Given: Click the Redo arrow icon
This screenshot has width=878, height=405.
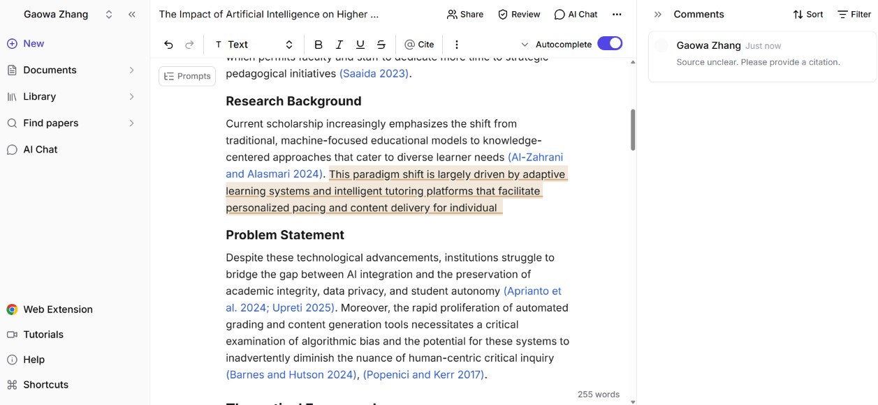Looking at the screenshot, I should pyautogui.click(x=189, y=44).
